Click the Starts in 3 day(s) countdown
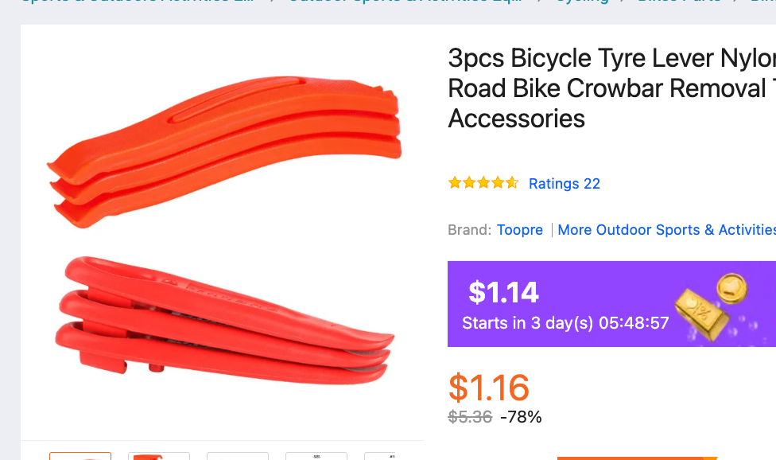 (565, 323)
